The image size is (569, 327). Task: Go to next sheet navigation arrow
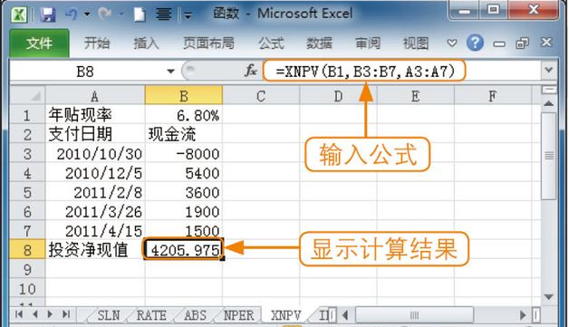pyautogui.click(x=50, y=314)
